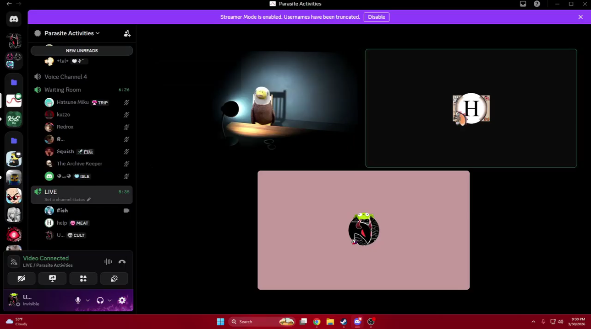Screen dimensions: 591x329
Task: Disable Streamer Mode
Action: [x=377, y=17]
